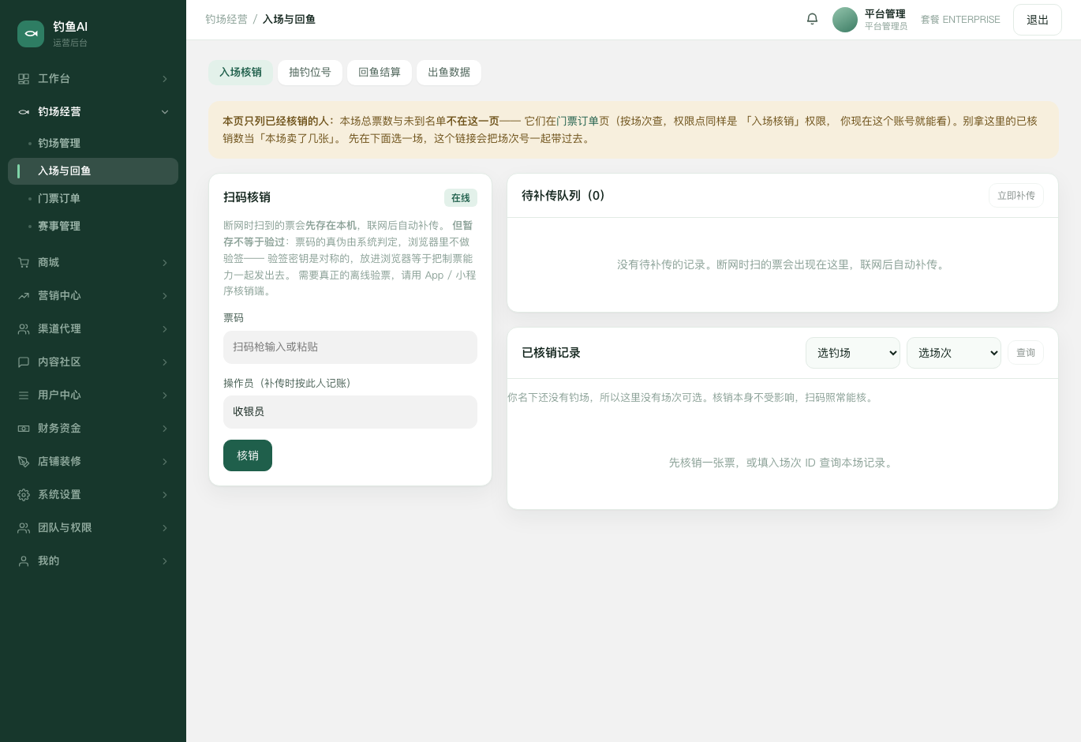This screenshot has height=742, width=1081.
Task: Click the 渠道代理 users icon
Action: (24, 329)
